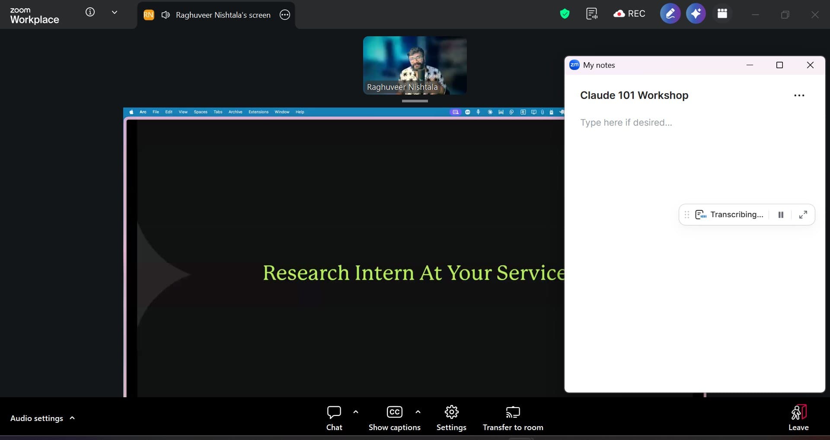Minimize the My notes window
The width and height of the screenshot is (830, 440).
(750, 65)
